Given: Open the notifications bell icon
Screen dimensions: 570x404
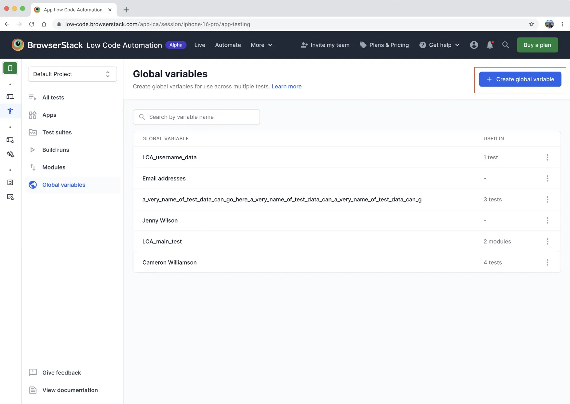Looking at the screenshot, I should coord(489,45).
